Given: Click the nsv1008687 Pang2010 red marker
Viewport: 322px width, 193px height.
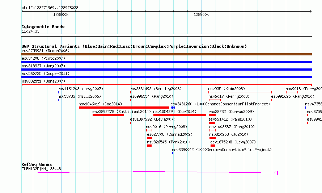Looking at the screenshot, I should [x=212, y=130].
